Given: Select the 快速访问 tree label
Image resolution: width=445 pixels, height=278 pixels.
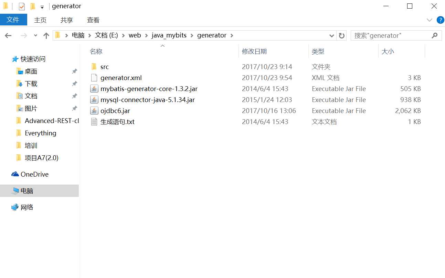Looking at the screenshot, I should [33, 59].
